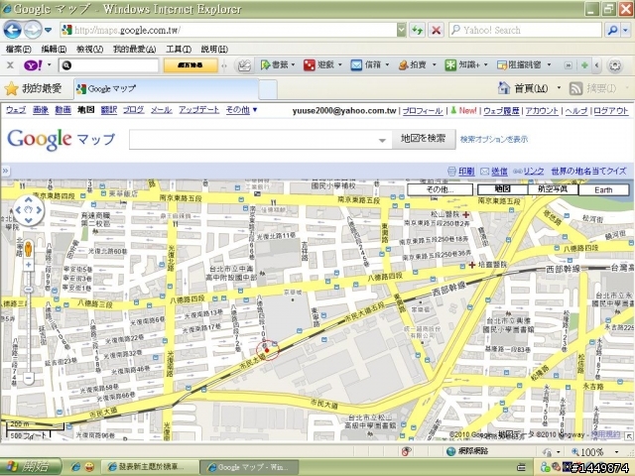The height and width of the screenshot is (476, 635).
Task: Click the magnifier search button in IE
Action: (x=612, y=30)
